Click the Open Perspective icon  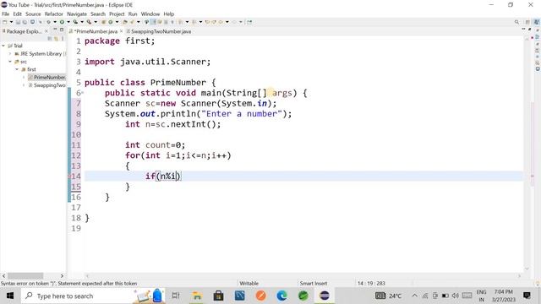(x=527, y=22)
